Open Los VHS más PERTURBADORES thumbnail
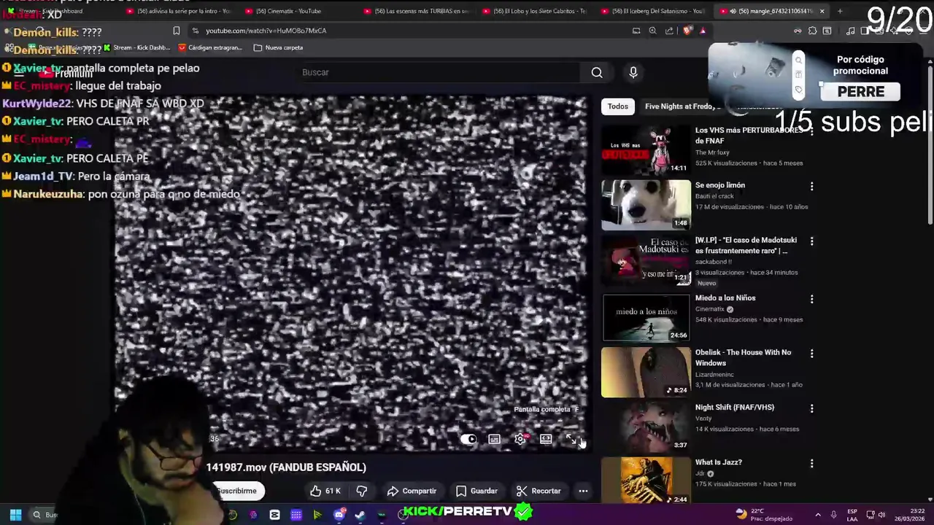This screenshot has height=525, width=934. pos(646,150)
